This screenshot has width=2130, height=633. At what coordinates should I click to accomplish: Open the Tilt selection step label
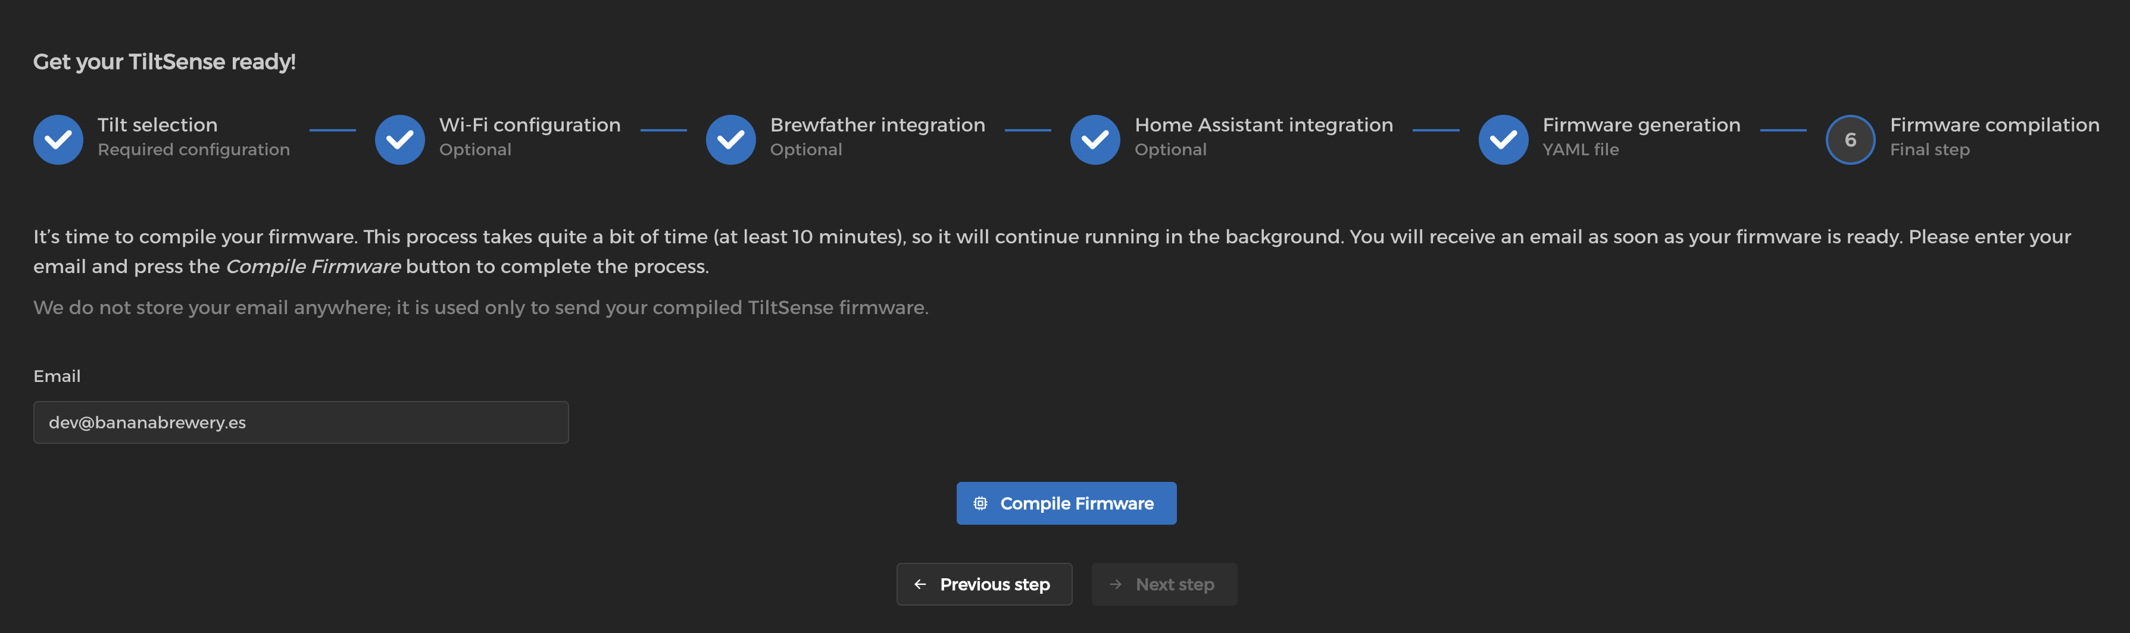coord(157,125)
